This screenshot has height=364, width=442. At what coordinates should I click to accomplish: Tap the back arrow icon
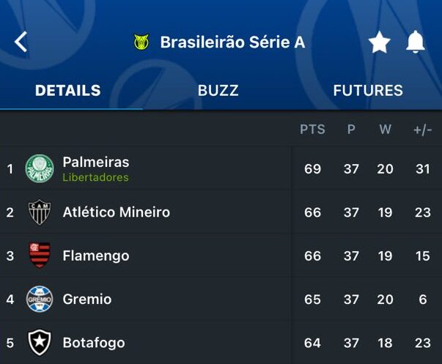pyautogui.click(x=21, y=42)
